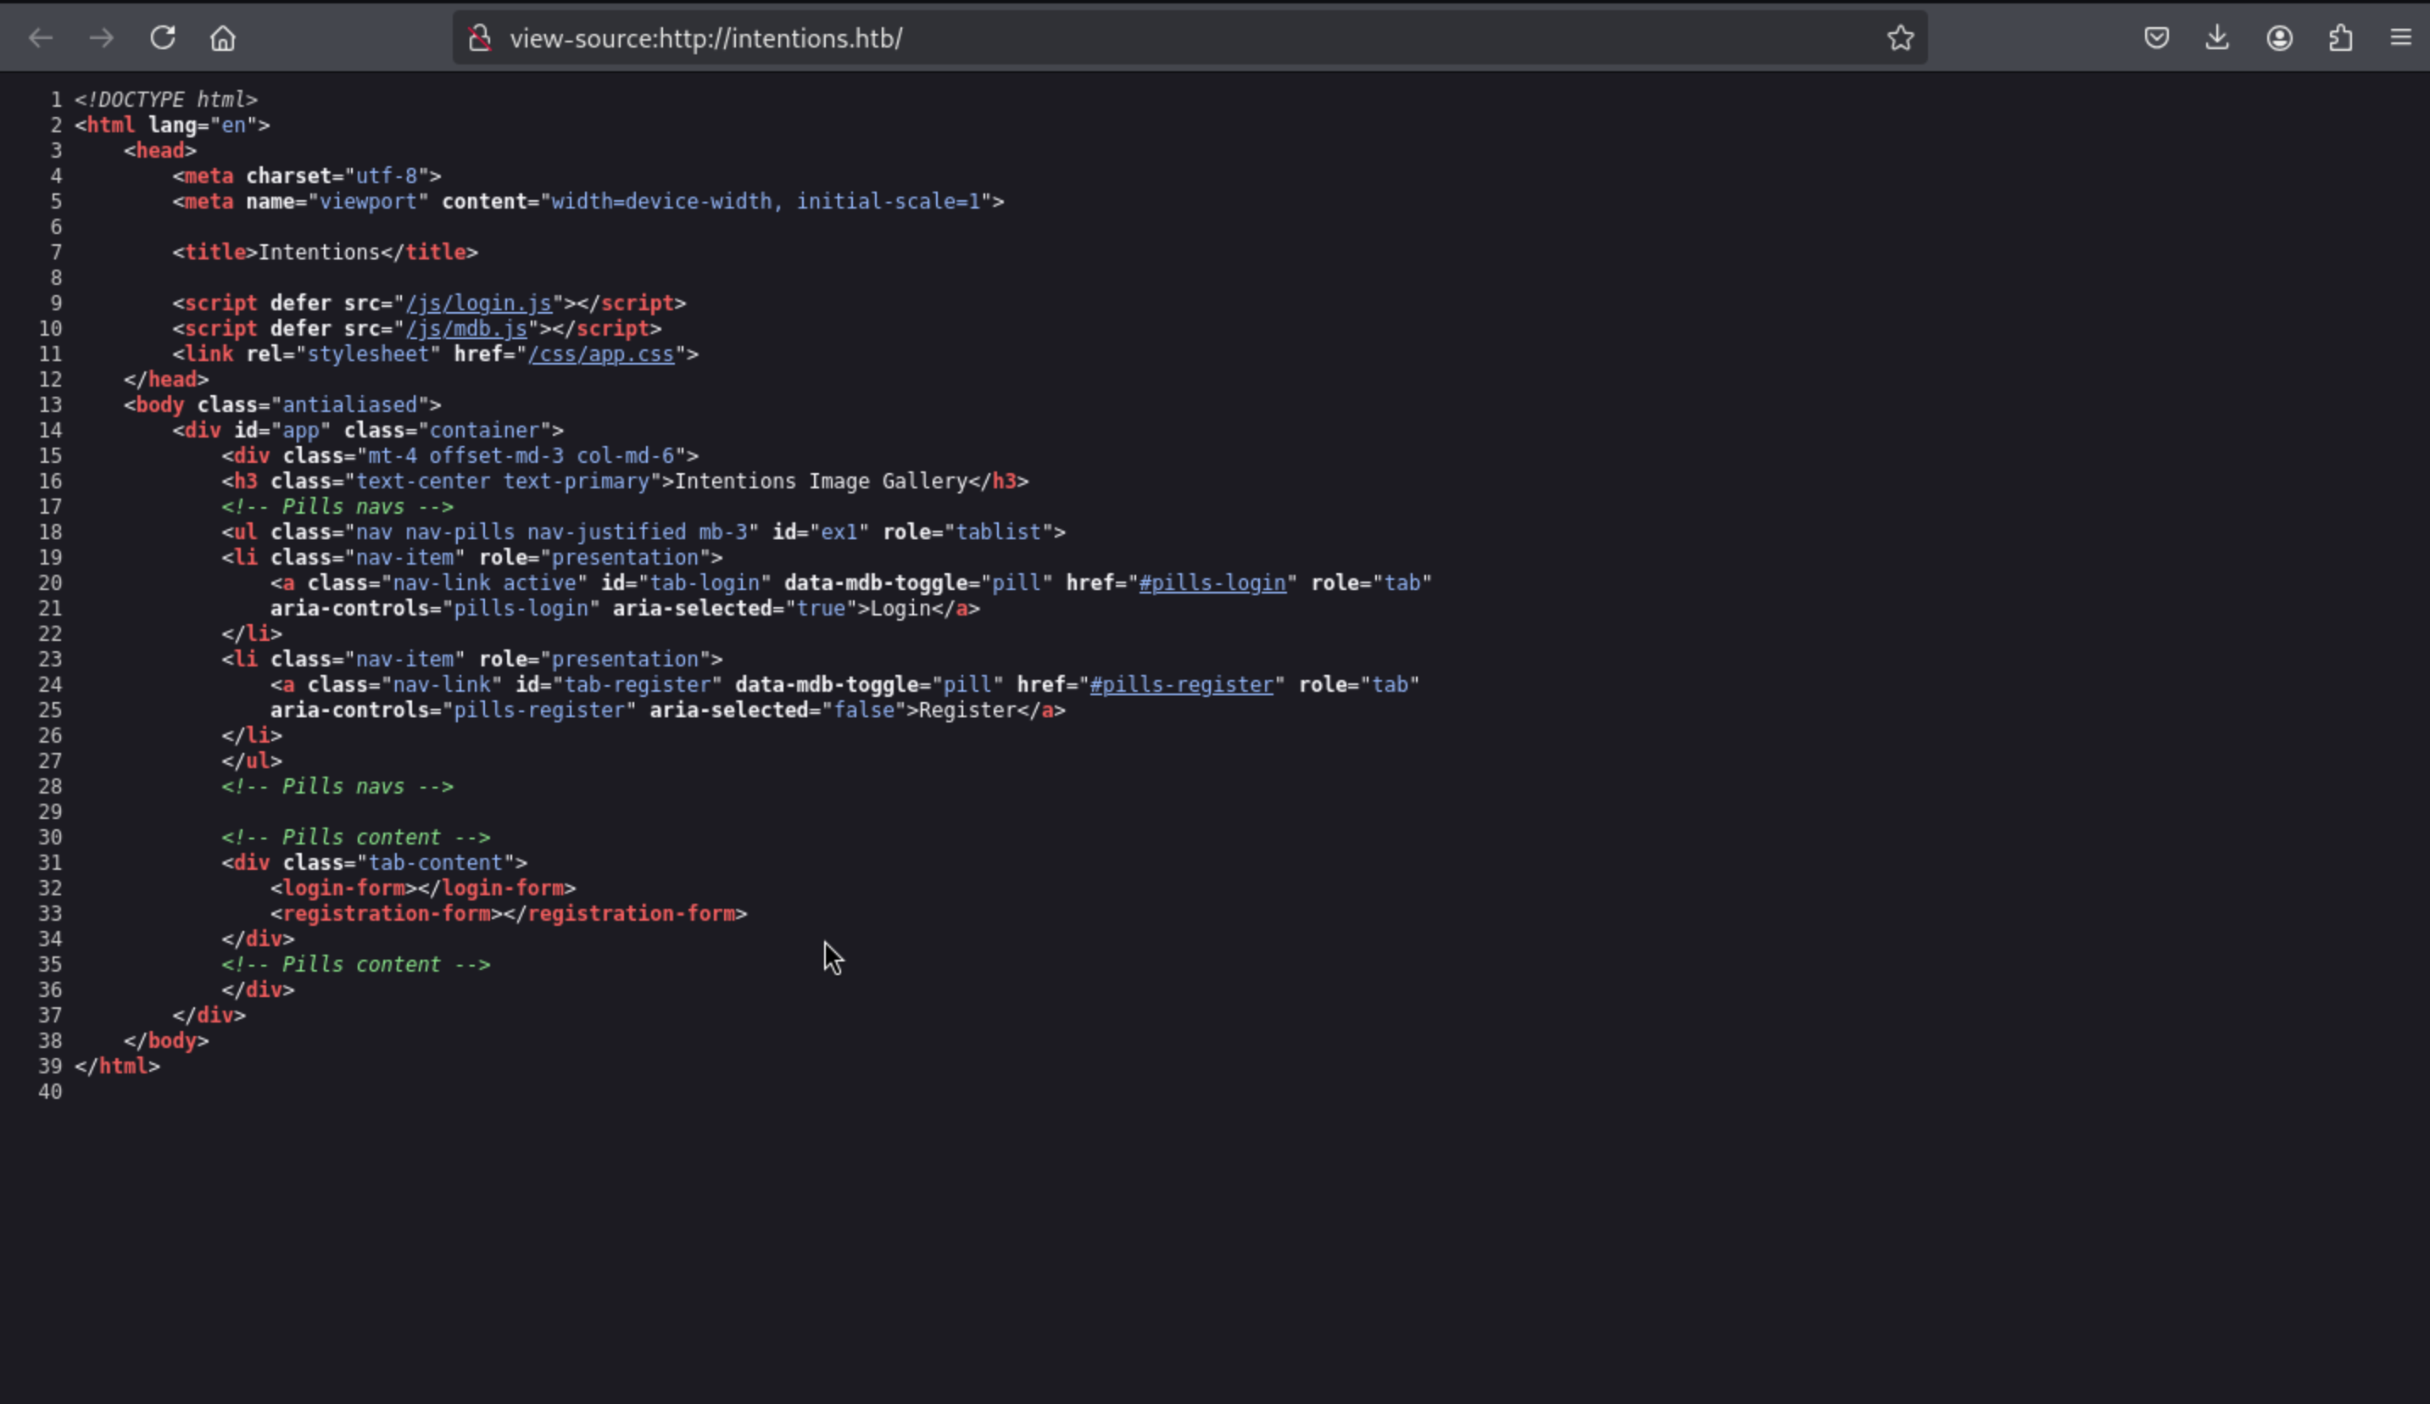Open the Firefox account menu
Screen dimensions: 2430x1404
[2278, 38]
